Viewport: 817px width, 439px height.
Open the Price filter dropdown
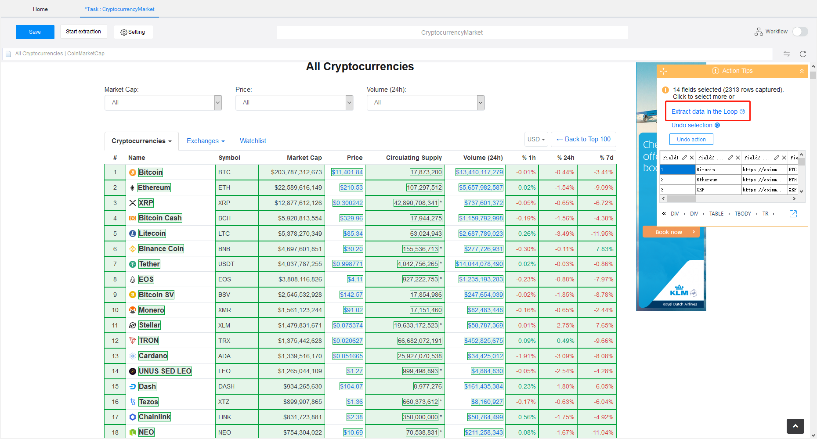click(x=294, y=103)
